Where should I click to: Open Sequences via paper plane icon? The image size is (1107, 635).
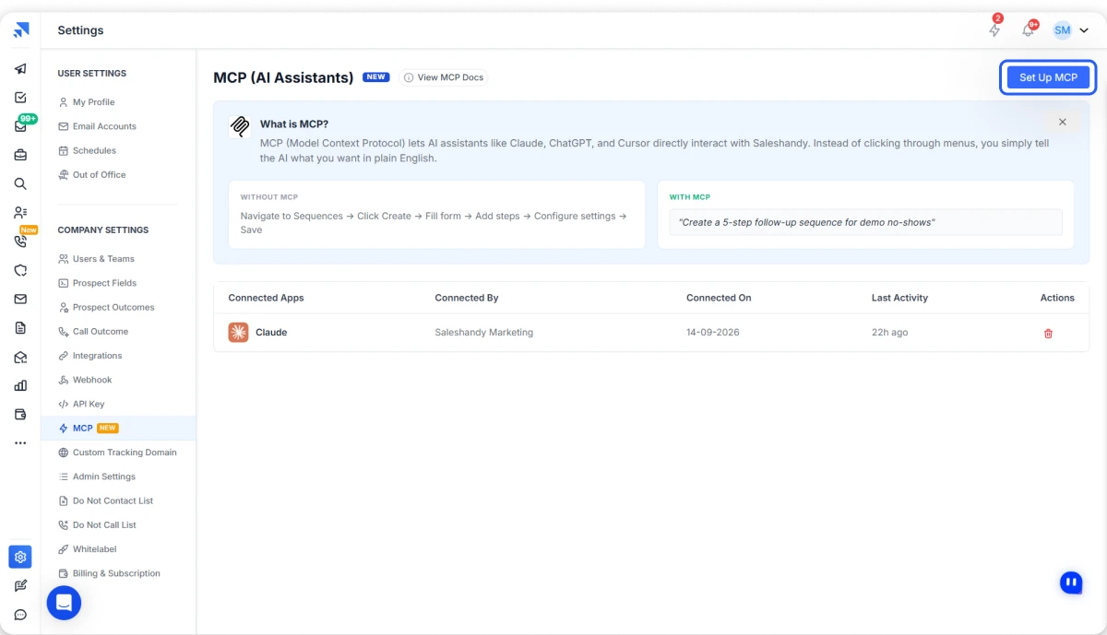[20, 68]
